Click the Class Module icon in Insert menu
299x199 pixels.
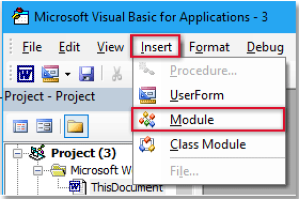(147, 144)
